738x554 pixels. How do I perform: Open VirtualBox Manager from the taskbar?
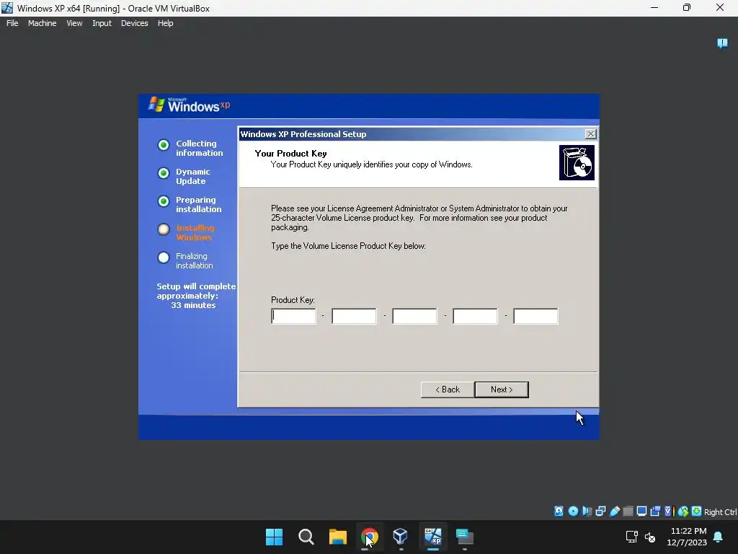coord(401,537)
